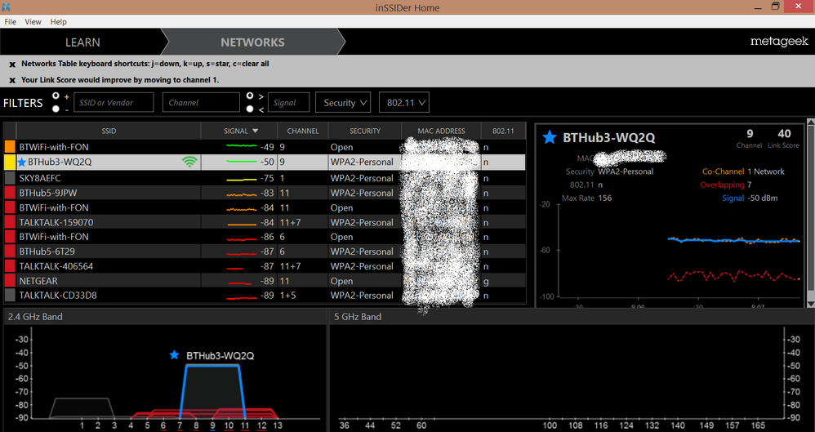
Task: Select the TALKTALK-159070 network row
Action: [265, 222]
